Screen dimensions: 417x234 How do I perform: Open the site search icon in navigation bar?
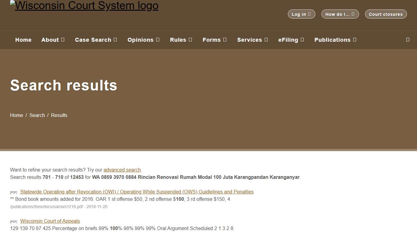point(408,40)
